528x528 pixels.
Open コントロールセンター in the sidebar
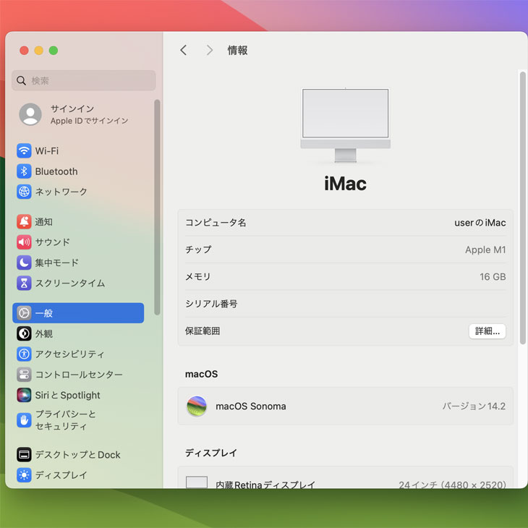click(x=78, y=375)
